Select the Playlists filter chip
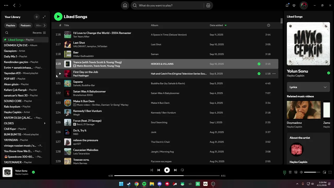The width and height of the screenshot is (334, 188). (11, 25)
